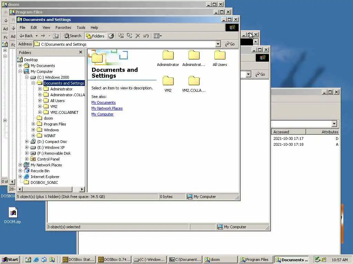
Task: Open the File menu
Action: pyautogui.click(x=22, y=27)
